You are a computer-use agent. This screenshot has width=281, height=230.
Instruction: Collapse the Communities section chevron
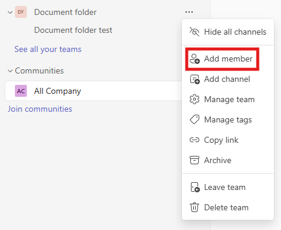(10, 71)
